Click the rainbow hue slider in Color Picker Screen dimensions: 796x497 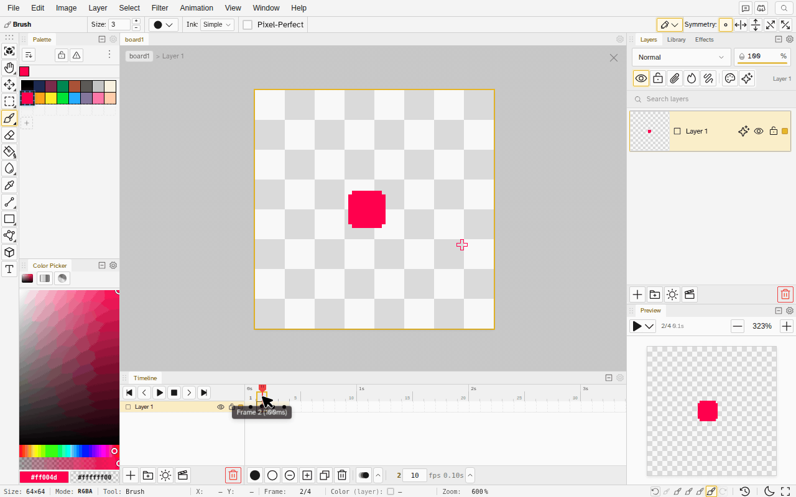tap(69, 451)
